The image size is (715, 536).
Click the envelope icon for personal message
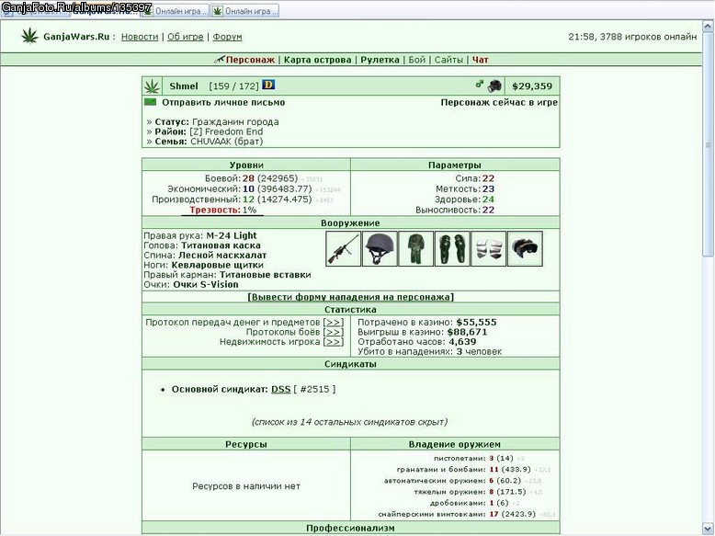click(x=150, y=102)
